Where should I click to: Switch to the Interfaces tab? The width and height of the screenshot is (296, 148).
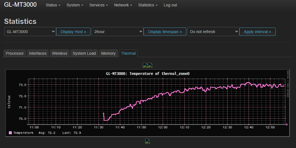coord(38,53)
